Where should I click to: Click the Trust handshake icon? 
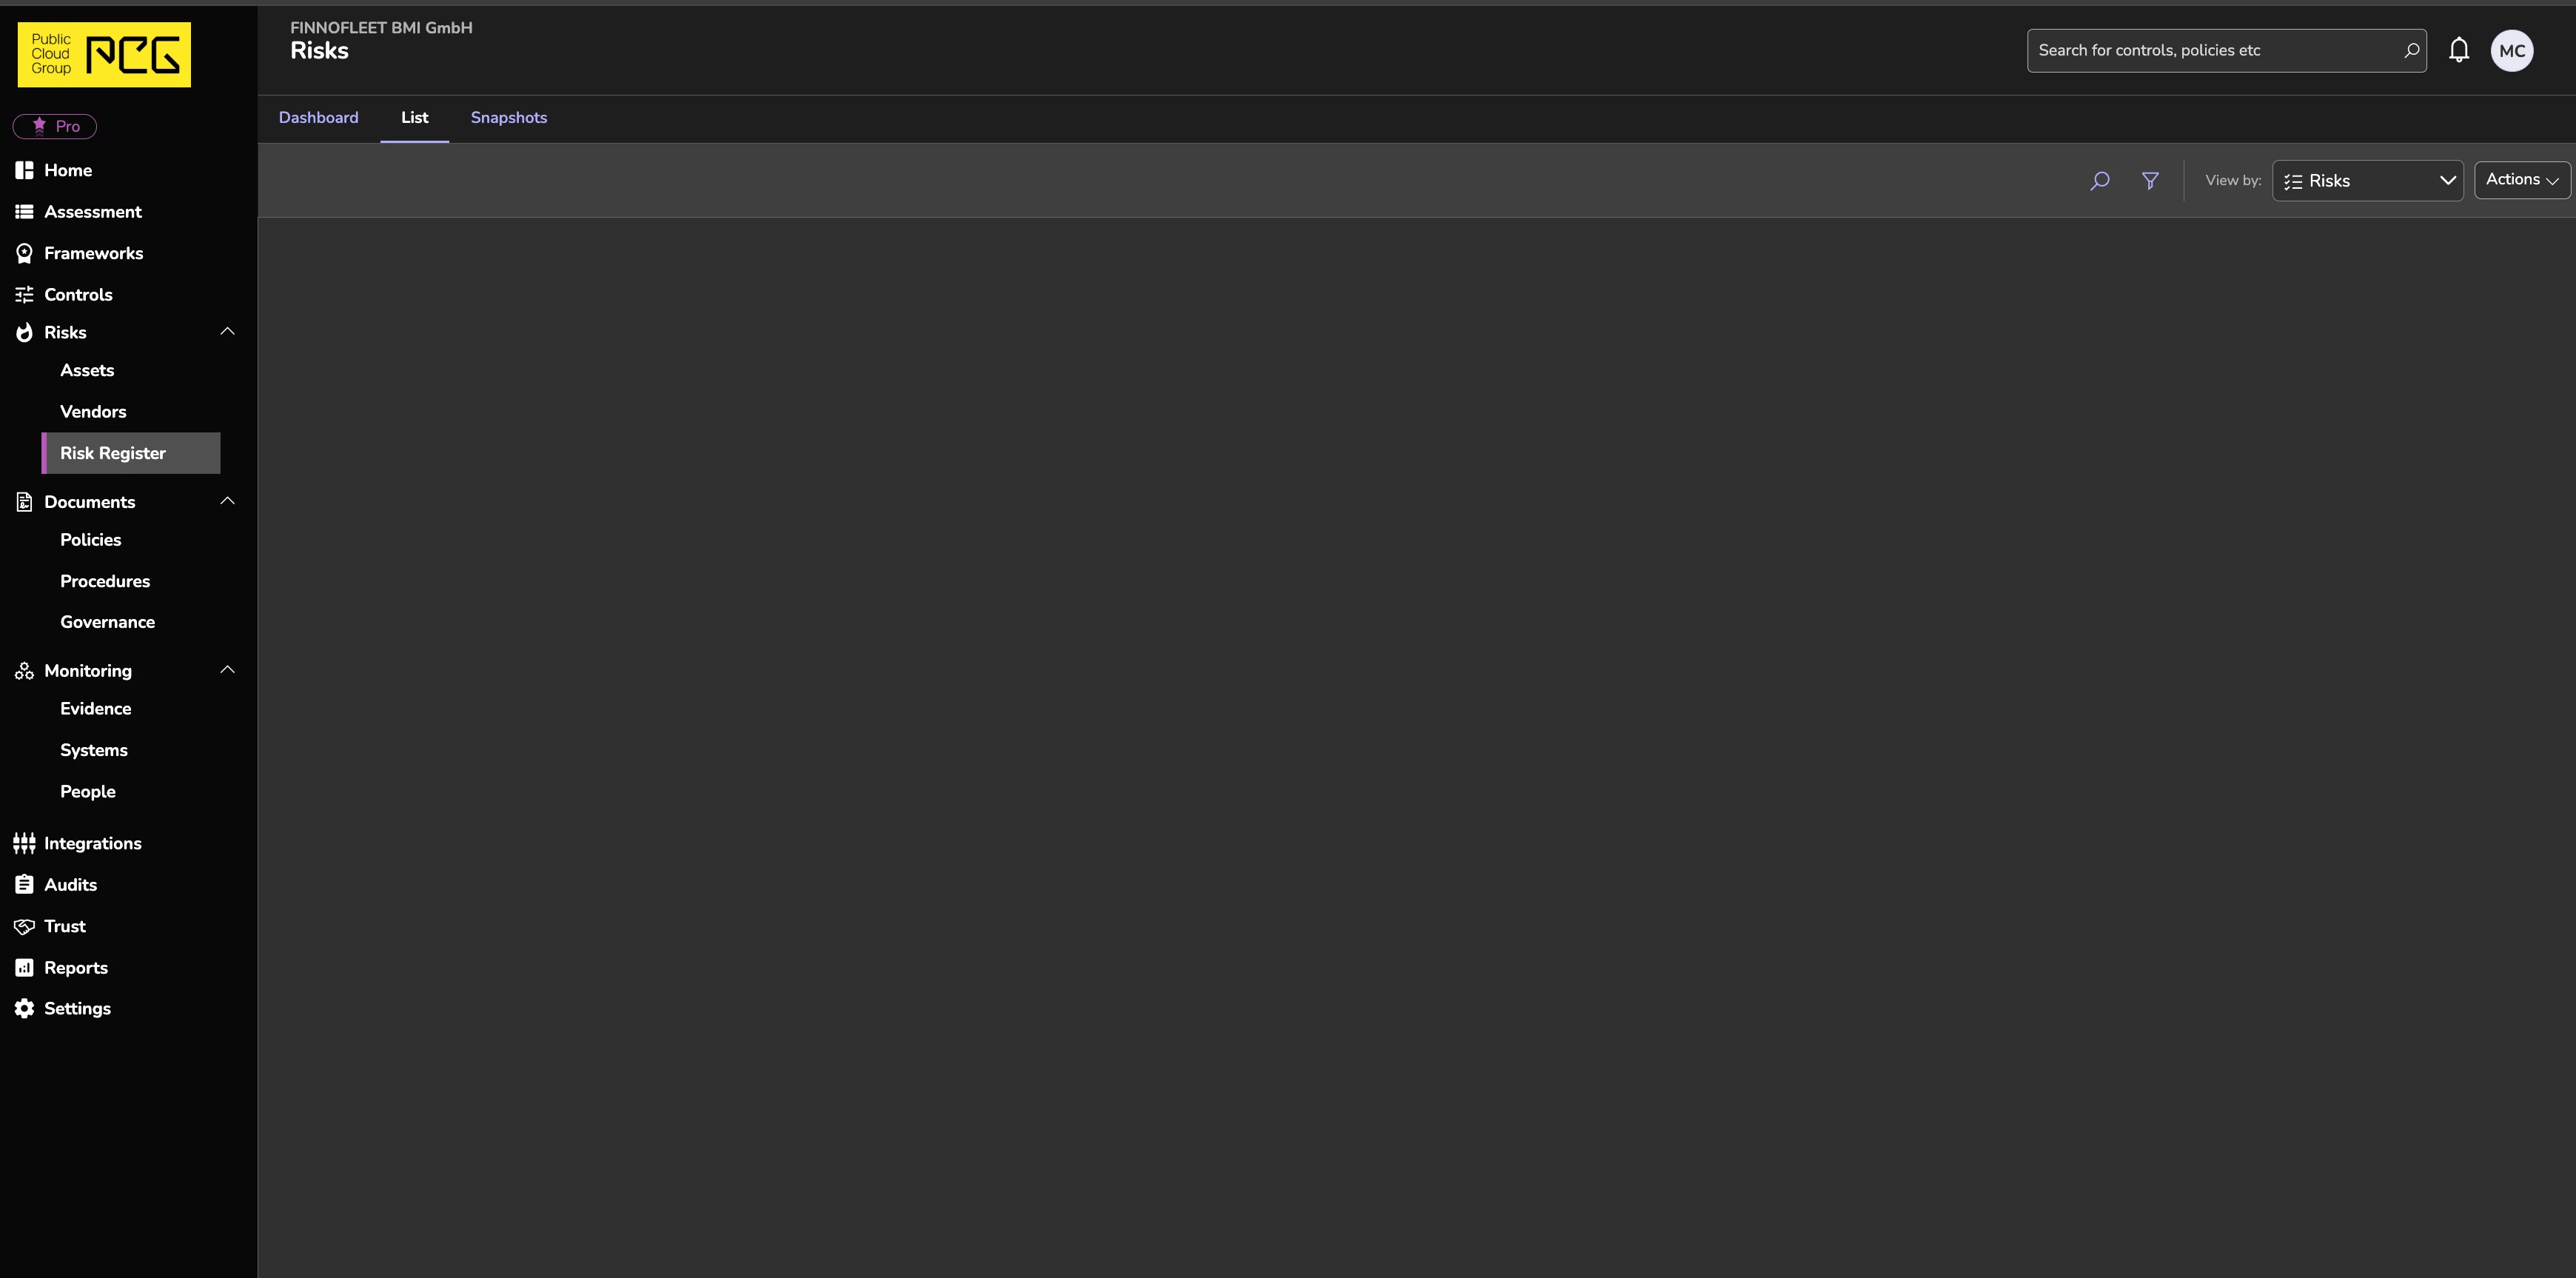tap(24, 926)
